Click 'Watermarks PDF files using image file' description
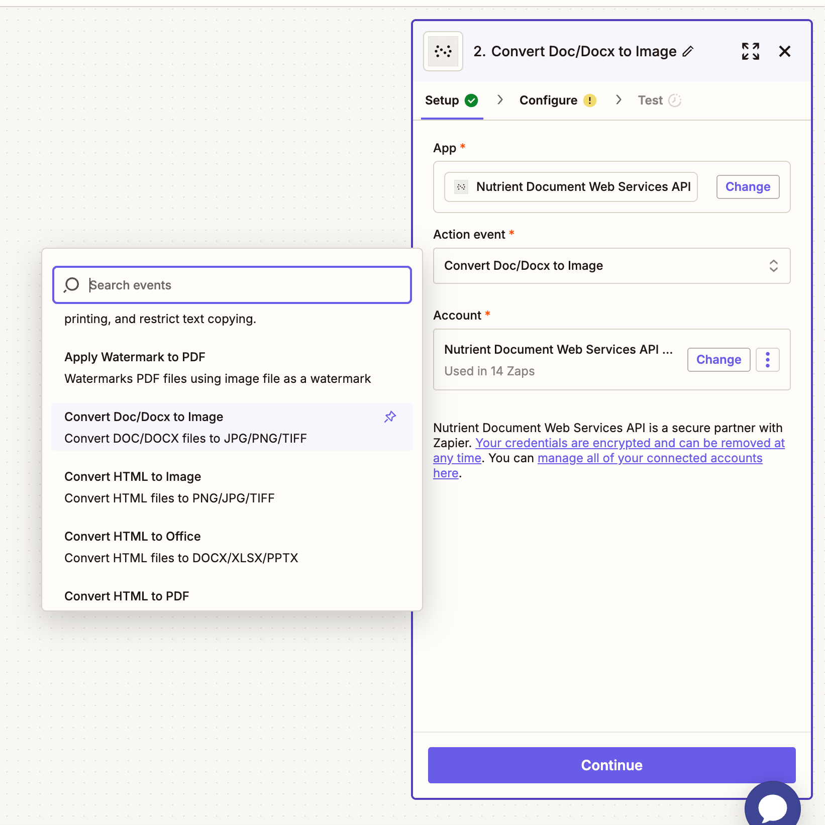 218,379
